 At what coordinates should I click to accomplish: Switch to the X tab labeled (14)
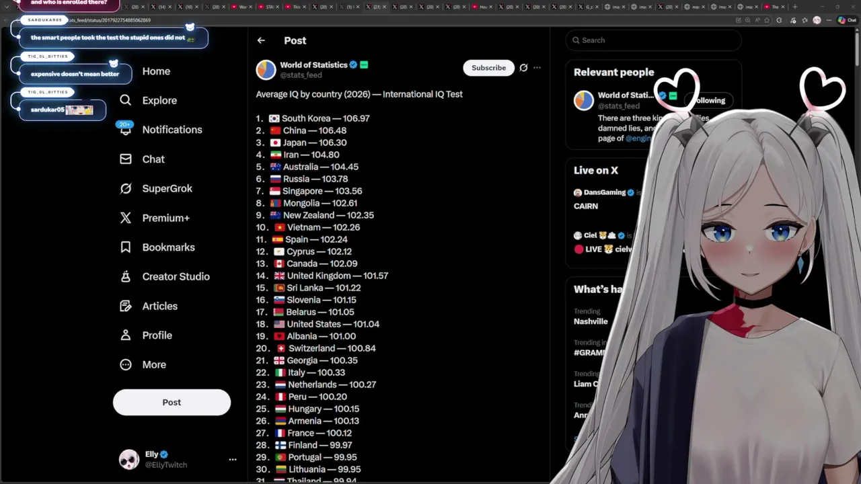(161, 7)
